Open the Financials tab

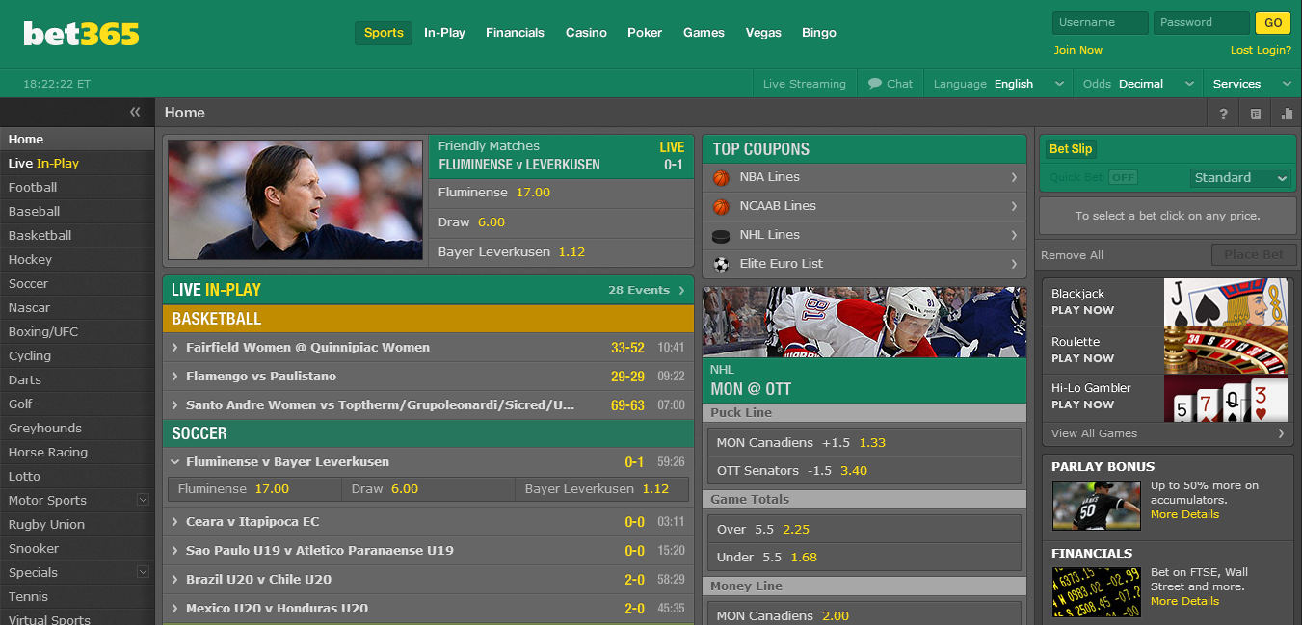tap(515, 33)
